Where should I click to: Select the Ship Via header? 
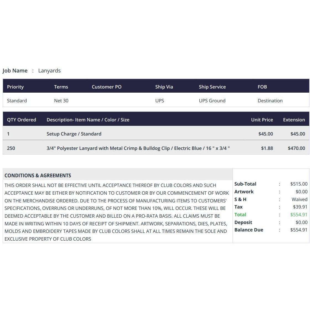164,87
